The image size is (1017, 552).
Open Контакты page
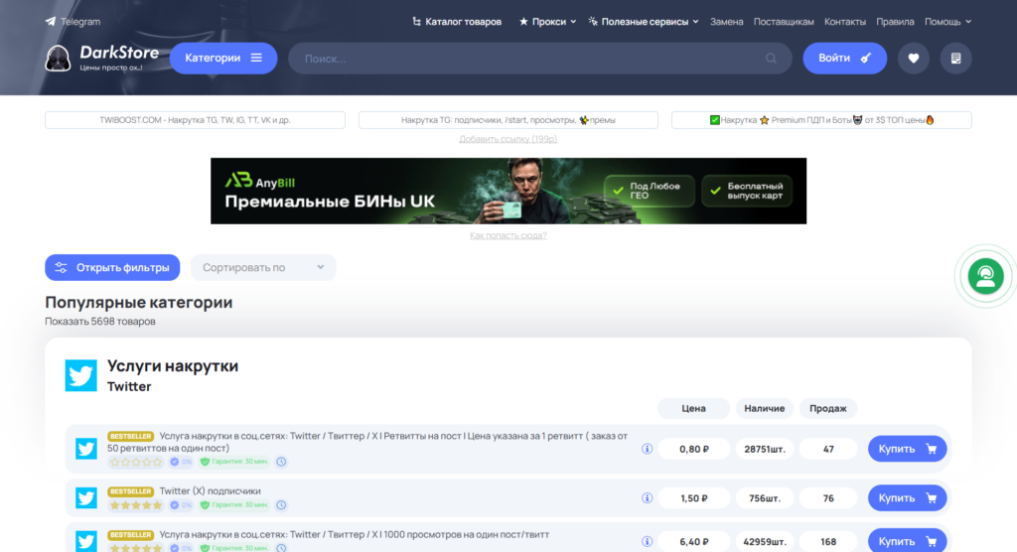[844, 22]
